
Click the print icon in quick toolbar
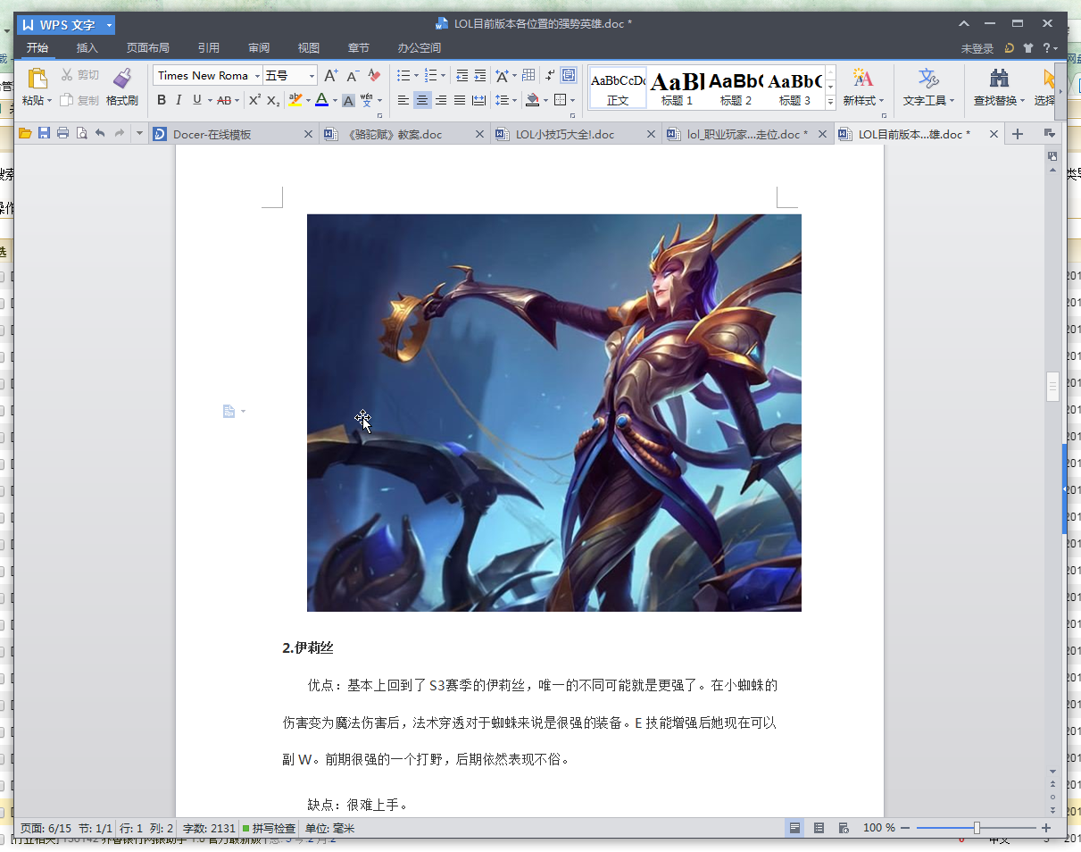point(62,133)
